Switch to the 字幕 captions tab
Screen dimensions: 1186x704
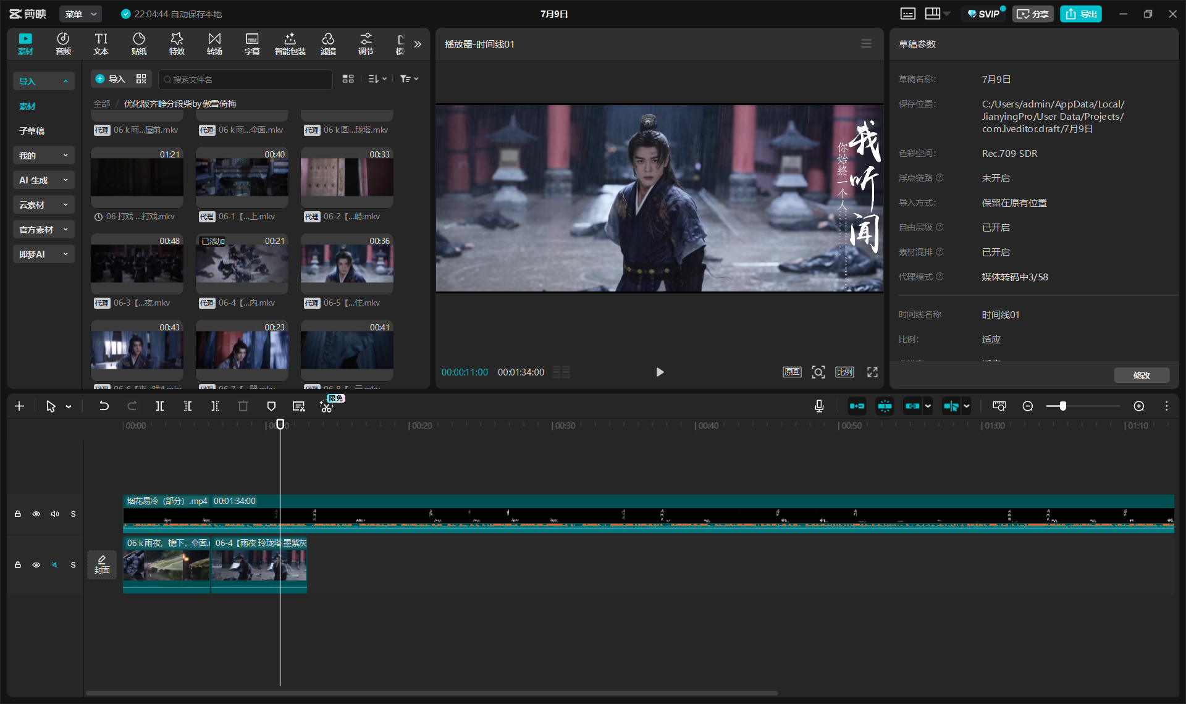pyautogui.click(x=252, y=44)
